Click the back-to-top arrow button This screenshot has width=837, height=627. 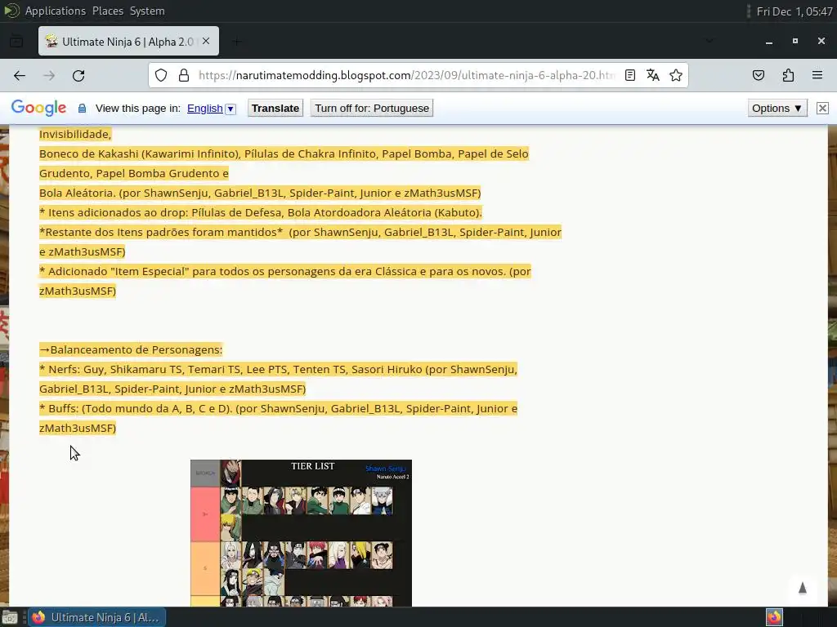[x=802, y=588]
